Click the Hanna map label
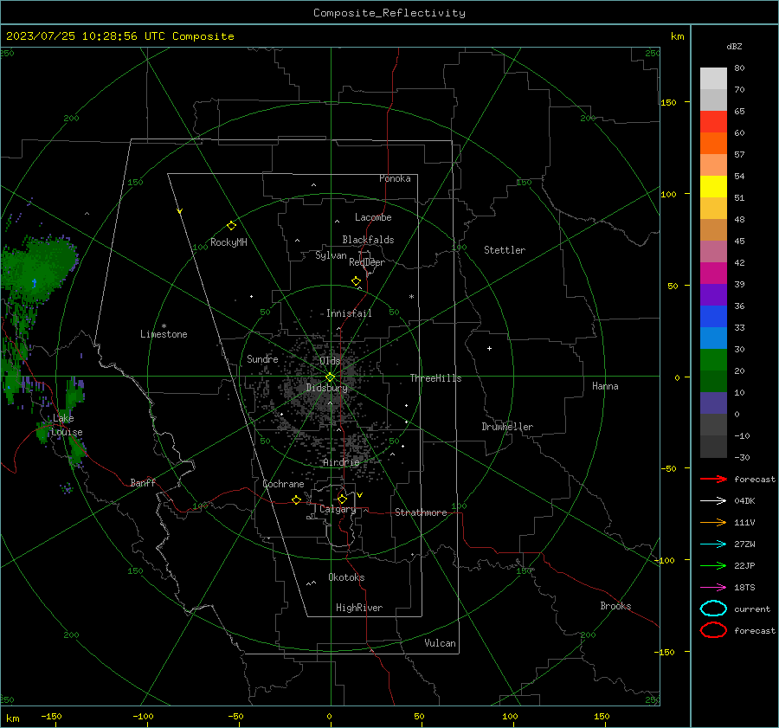Screen dimensions: 779x728 (605, 386)
